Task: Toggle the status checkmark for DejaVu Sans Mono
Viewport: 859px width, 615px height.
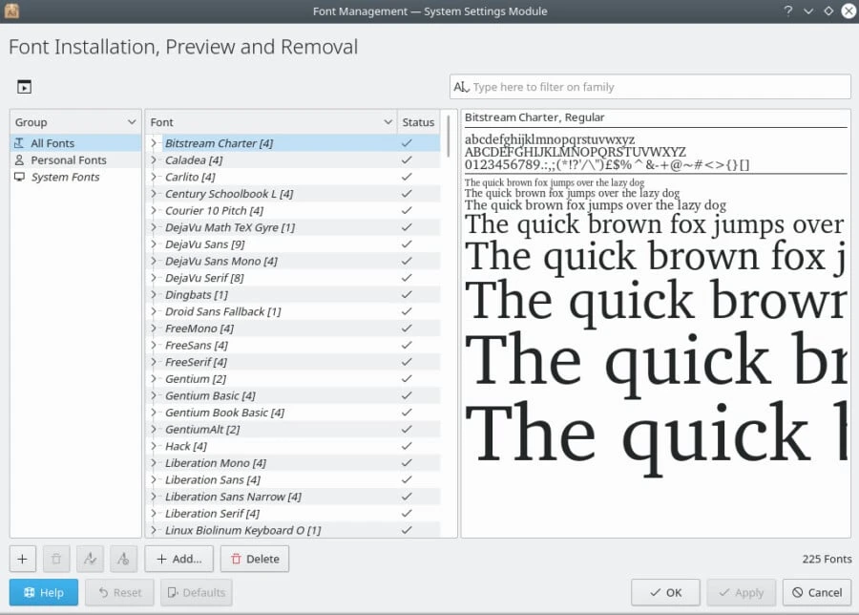Action: coord(407,261)
